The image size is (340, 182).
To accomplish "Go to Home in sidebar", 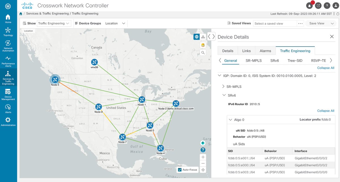I will pyautogui.click(x=8, y=19).
